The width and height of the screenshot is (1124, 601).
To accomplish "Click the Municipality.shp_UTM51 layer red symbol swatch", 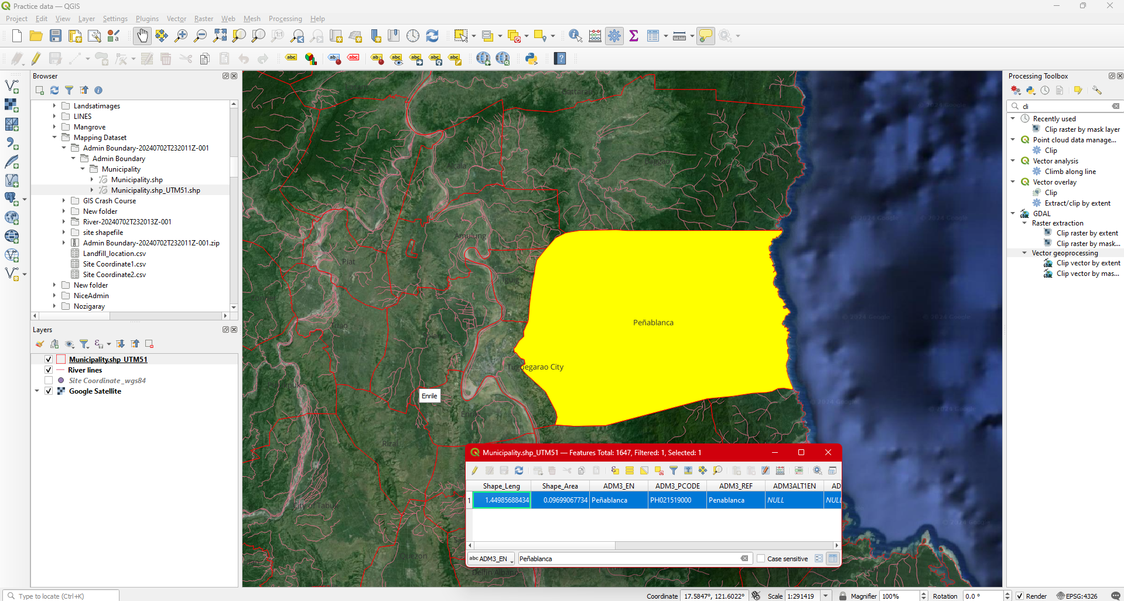I will [61, 360].
